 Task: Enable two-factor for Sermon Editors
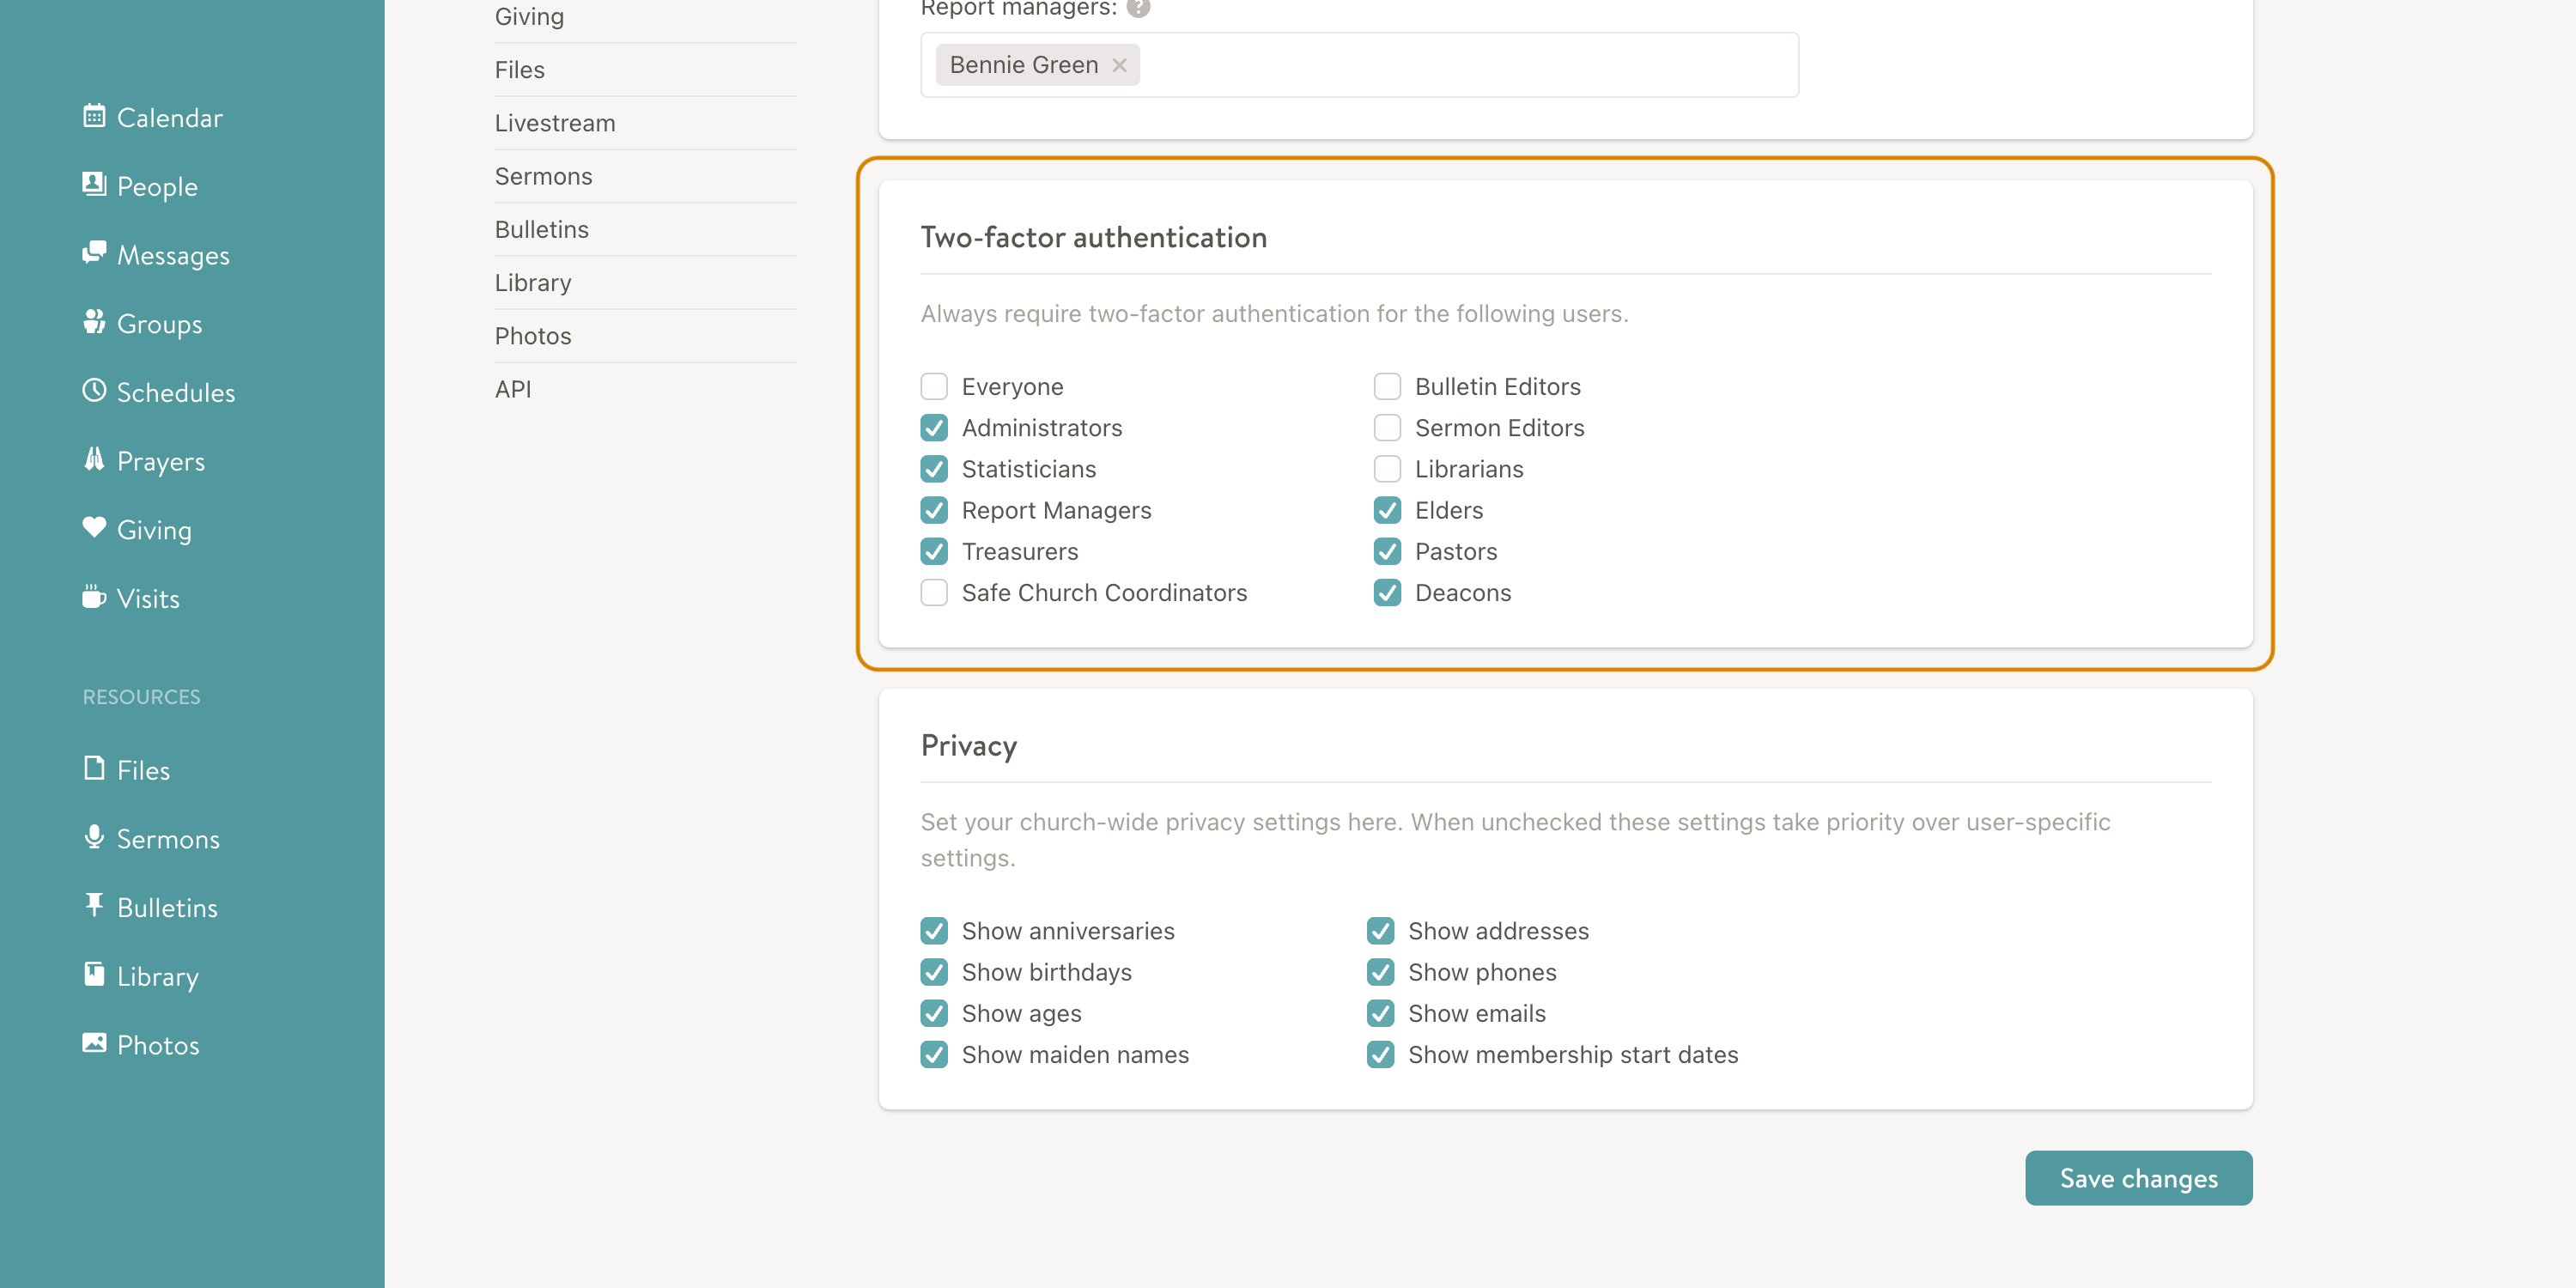[1387, 428]
